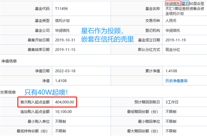Viewport: 207px width, 137px height.
Task: Select 净值 row value 1.4108
Action: coord(61,81)
